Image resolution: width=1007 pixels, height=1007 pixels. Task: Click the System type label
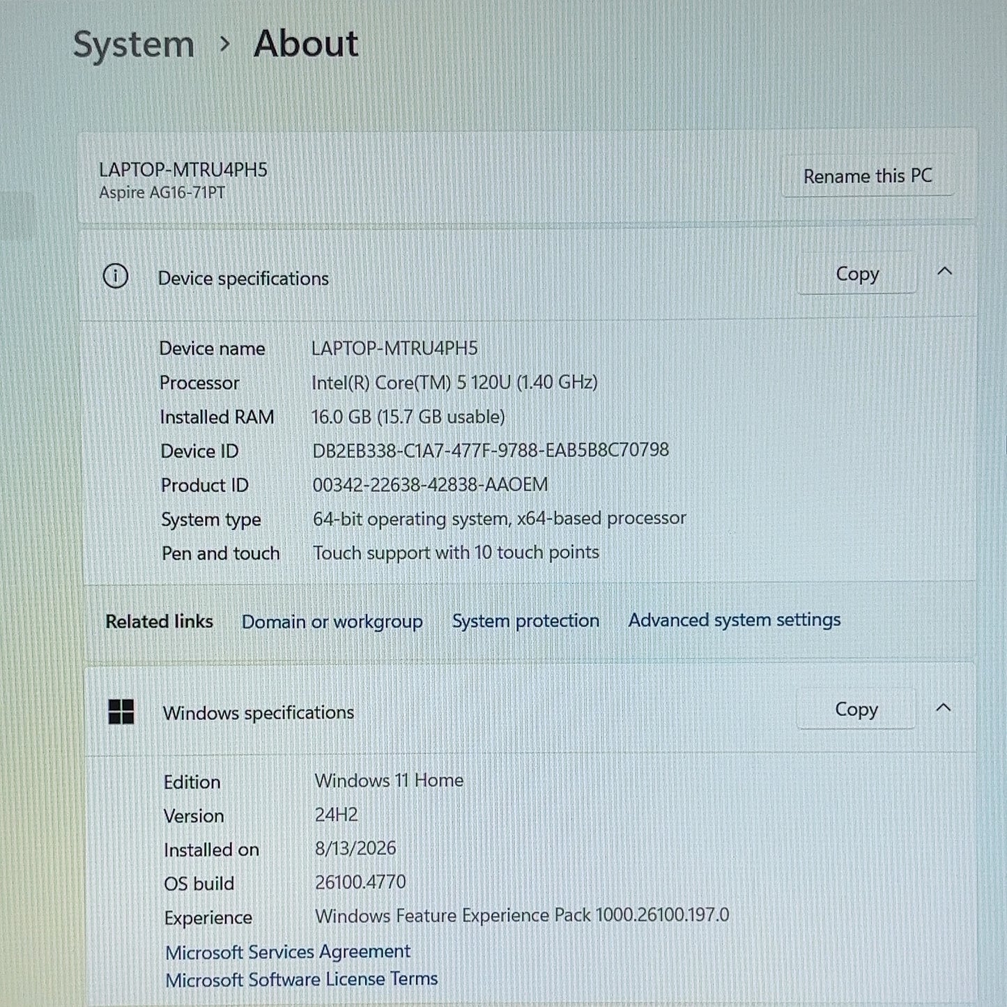click(x=211, y=520)
